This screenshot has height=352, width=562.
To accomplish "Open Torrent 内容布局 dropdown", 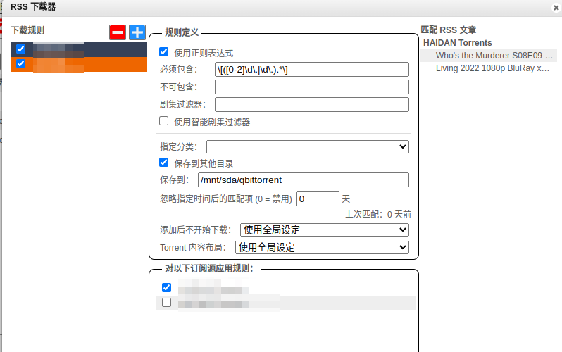I will (322, 247).
